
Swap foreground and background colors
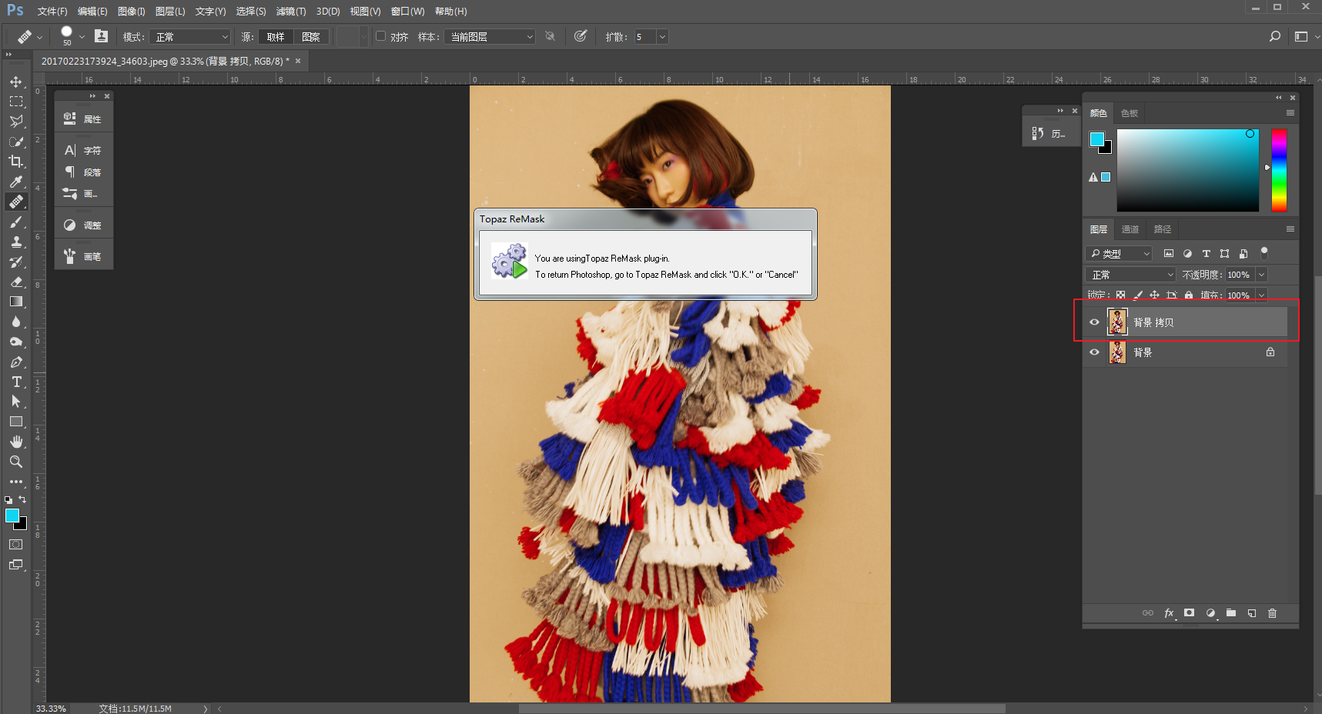pyautogui.click(x=22, y=499)
